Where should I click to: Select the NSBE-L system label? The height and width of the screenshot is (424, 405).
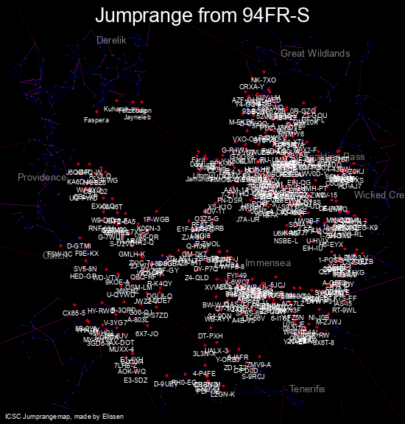tap(286, 240)
